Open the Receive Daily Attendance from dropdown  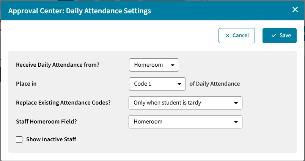(154, 65)
